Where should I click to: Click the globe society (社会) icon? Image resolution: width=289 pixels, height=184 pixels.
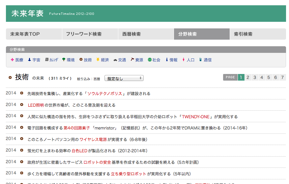149,60
